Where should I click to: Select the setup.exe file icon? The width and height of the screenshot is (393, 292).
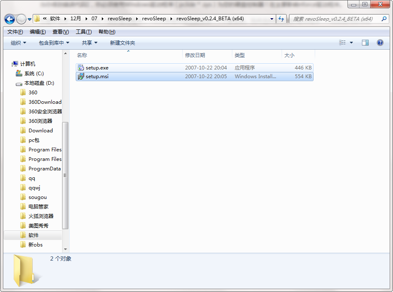[80, 67]
